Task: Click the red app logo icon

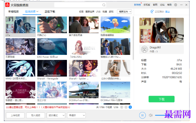Action: (7, 5)
